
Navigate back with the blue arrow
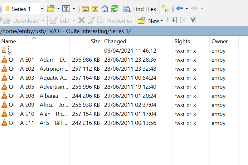179,8
